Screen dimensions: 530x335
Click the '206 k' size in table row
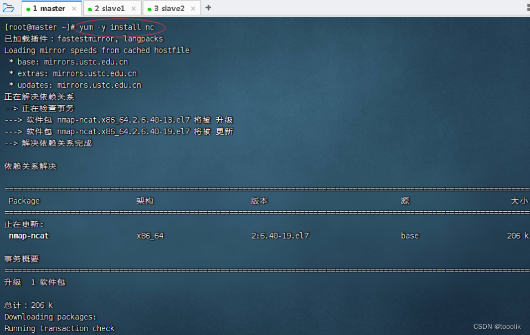point(517,236)
